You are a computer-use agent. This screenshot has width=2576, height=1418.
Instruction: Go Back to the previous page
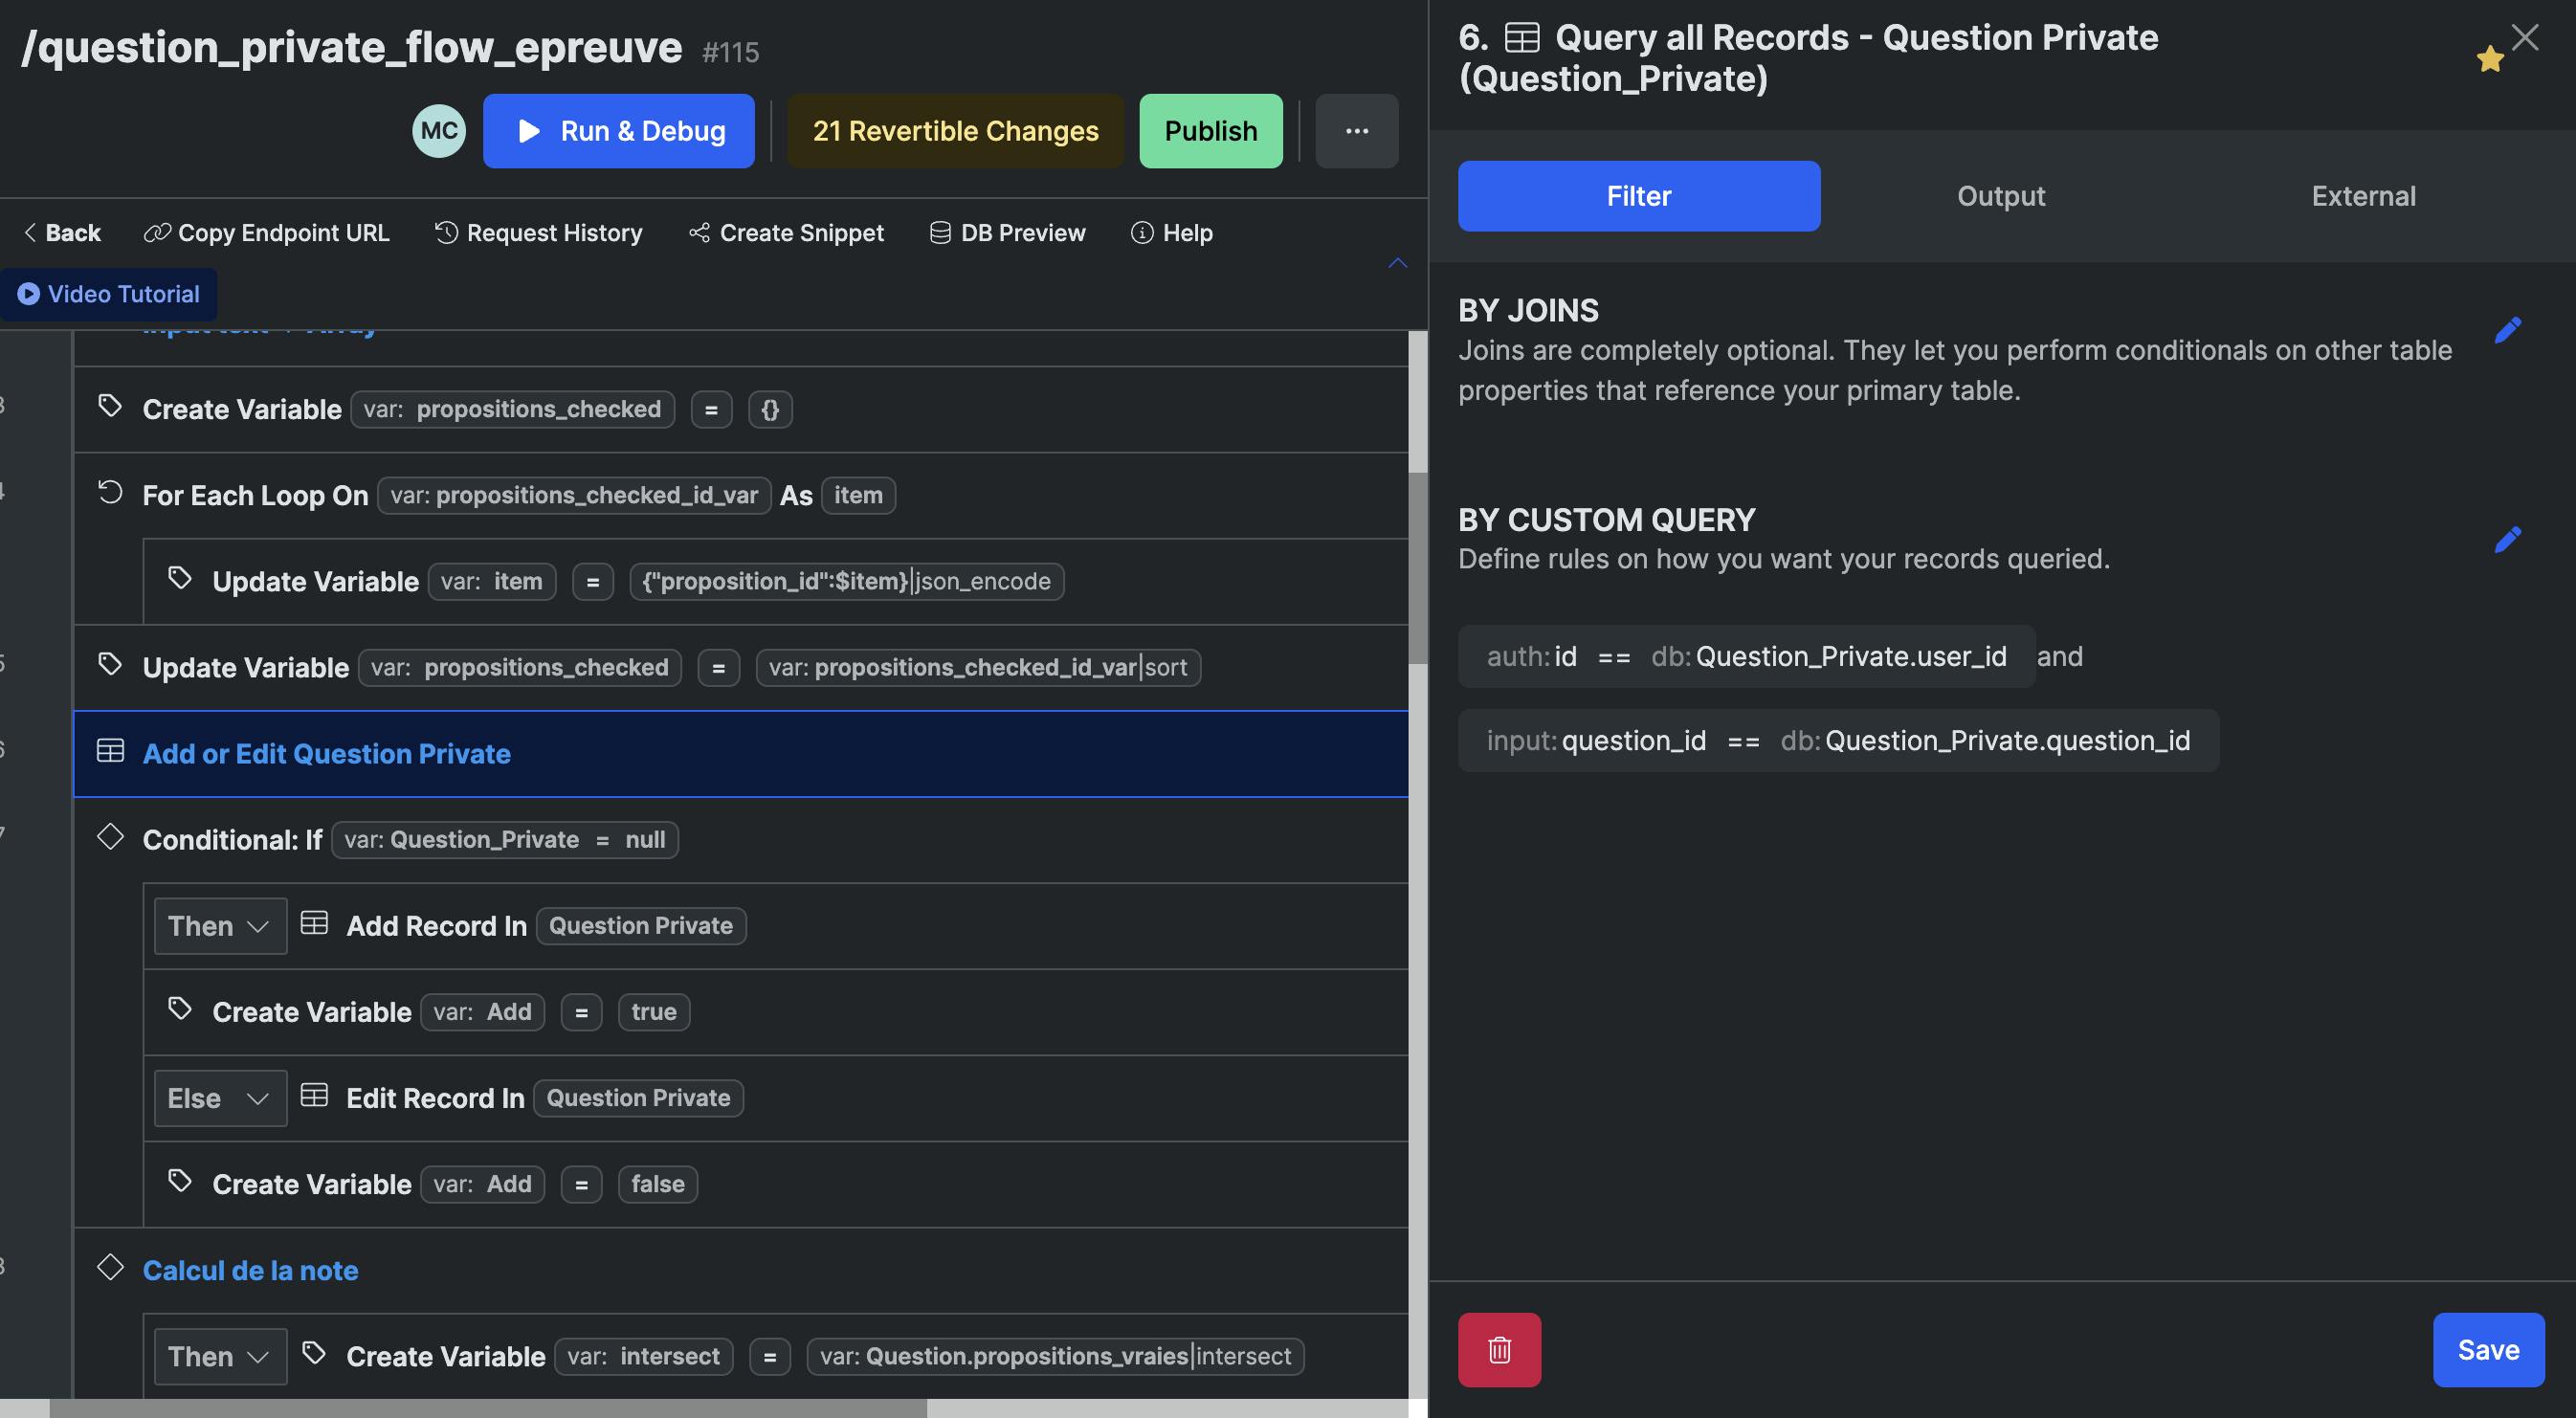click(x=62, y=233)
